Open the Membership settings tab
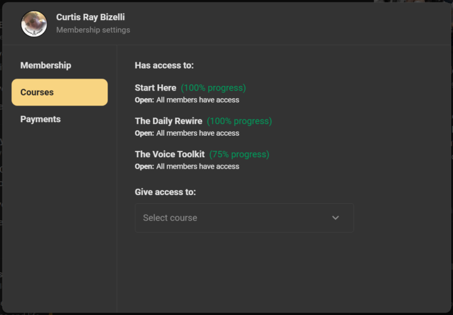The image size is (453, 315). click(x=45, y=65)
